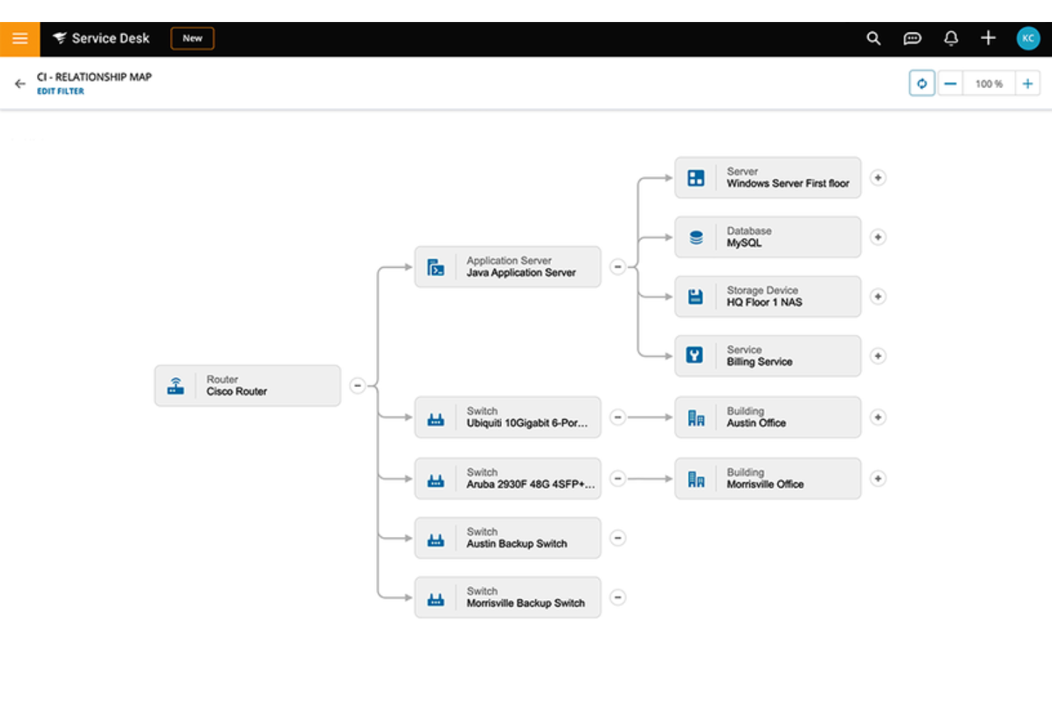Expand the Austin Office building node
This screenshot has width=1052, height=701.
[879, 417]
